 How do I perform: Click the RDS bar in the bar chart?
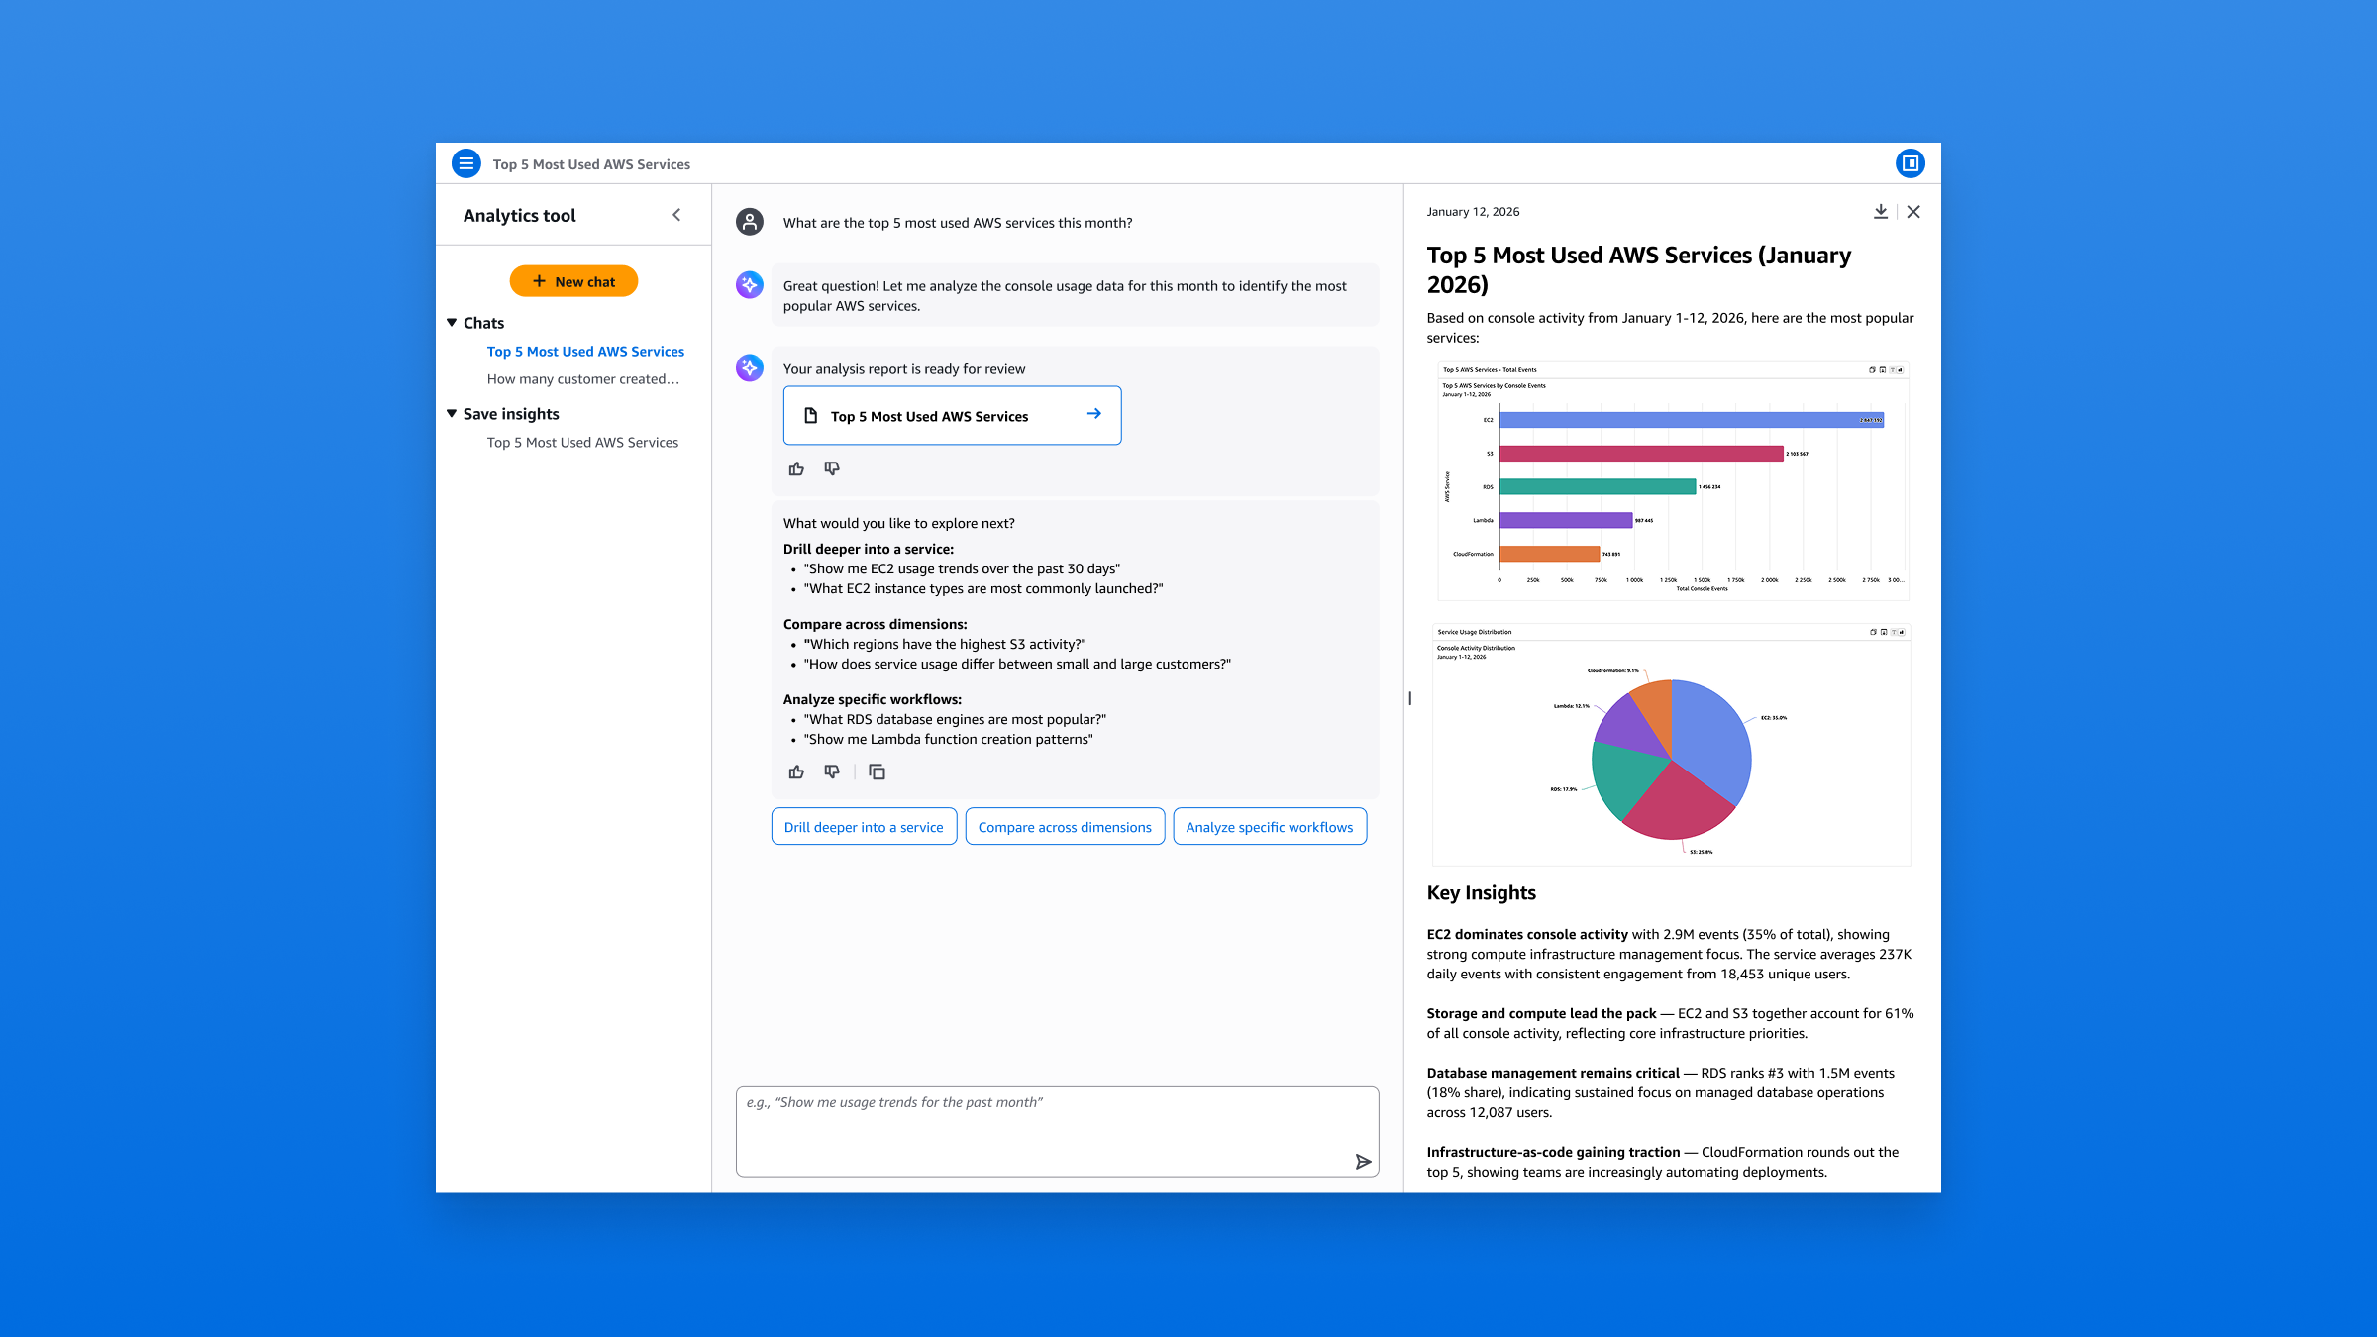point(1598,487)
